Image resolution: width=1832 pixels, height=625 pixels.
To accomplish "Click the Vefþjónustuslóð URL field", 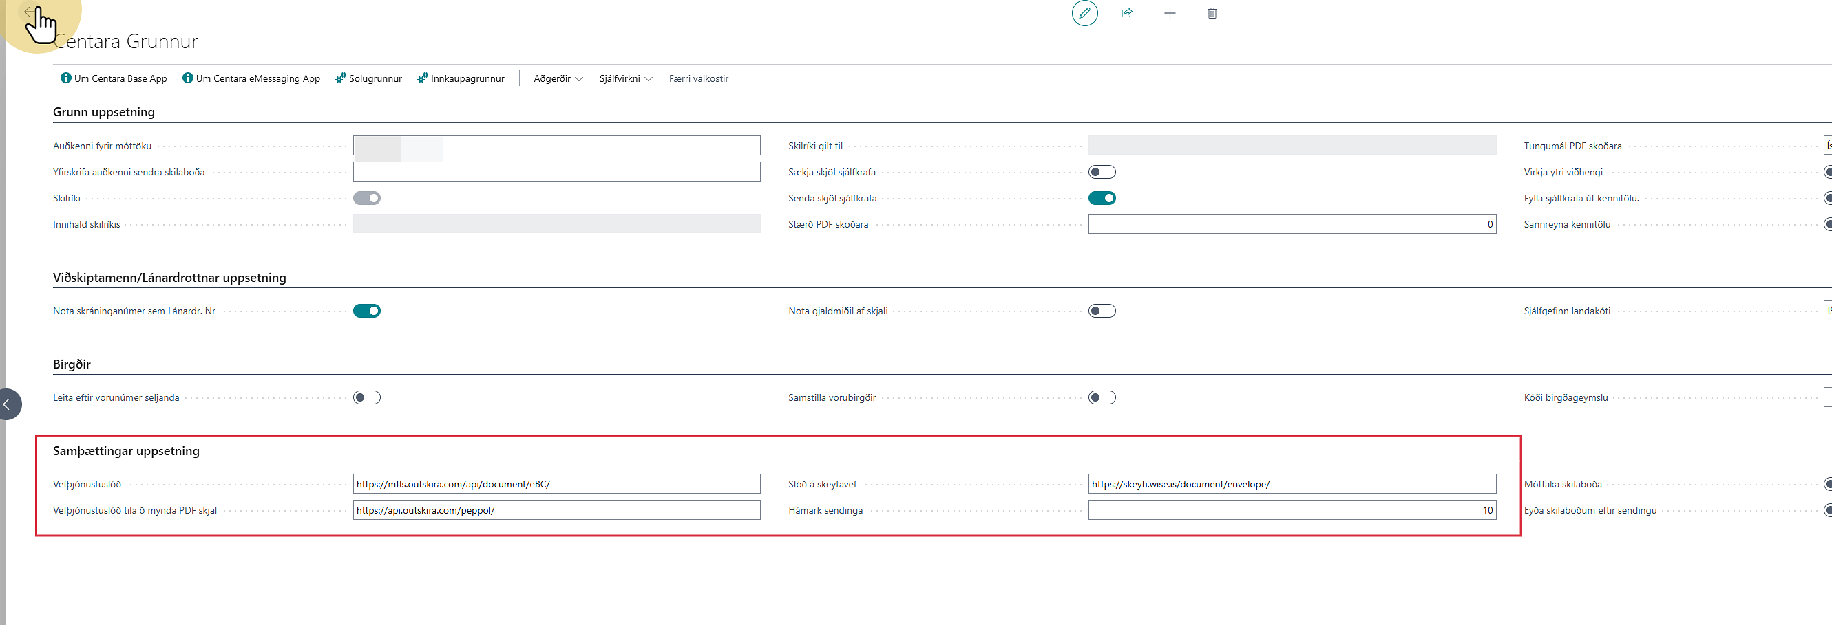I will [557, 484].
